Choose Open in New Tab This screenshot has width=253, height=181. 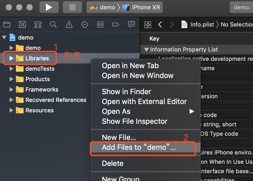[x=146, y=66]
